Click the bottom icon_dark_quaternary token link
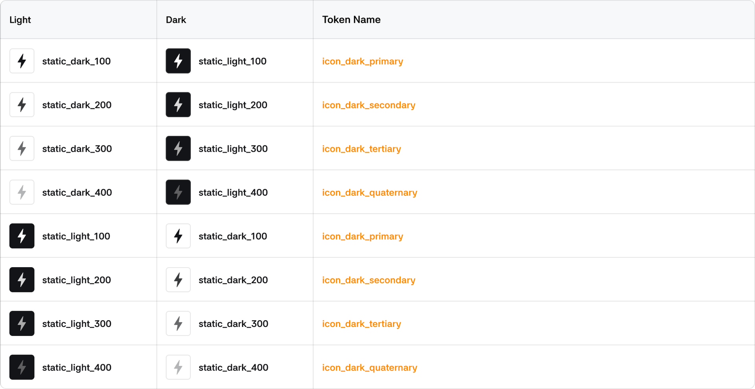 click(x=369, y=368)
